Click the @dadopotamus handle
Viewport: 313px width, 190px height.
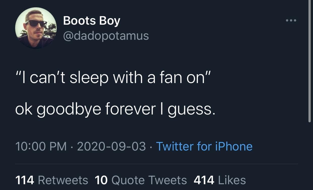point(106,36)
